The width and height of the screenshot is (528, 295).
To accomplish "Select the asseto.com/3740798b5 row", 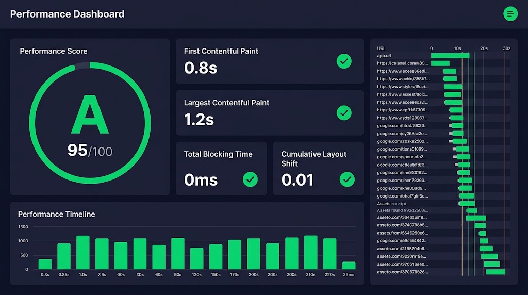I will coord(443,225).
